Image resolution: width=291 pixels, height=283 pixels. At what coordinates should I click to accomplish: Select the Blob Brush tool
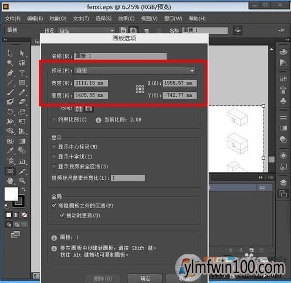pyautogui.click(x=10, y=102)
